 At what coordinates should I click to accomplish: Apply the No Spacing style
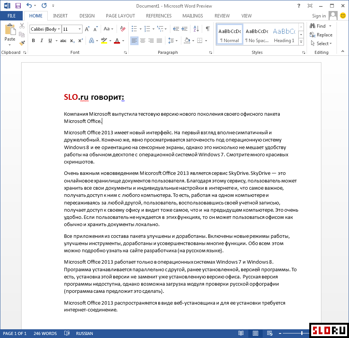(x=257, y=35)
